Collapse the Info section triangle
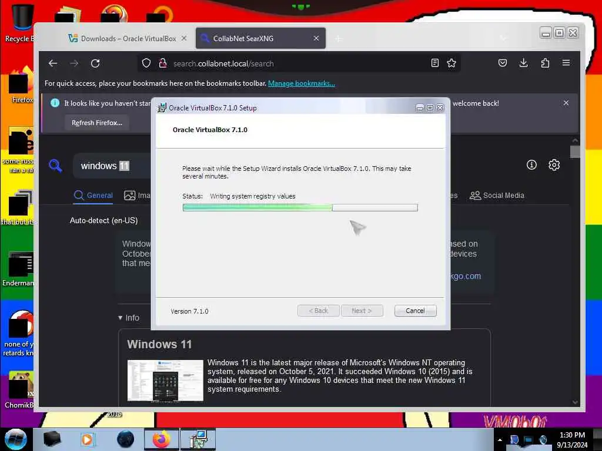 click(x=120, y=318)
